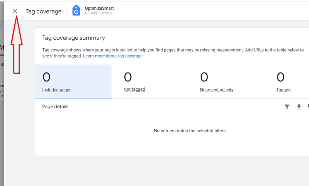
Task: Click the Tag coverage summary heading
Action: [x=73, y=38]
